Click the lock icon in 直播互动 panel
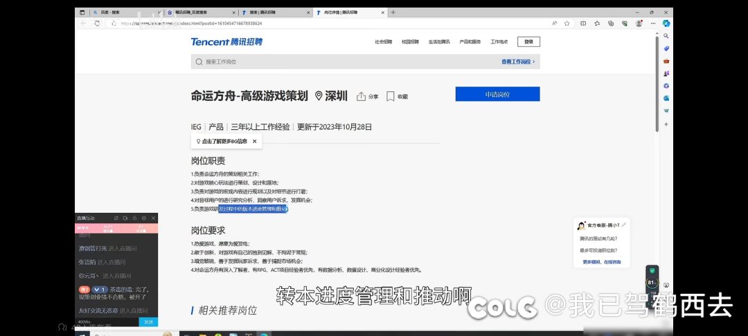This screenshot has height=336, width=748. (134, 218)
